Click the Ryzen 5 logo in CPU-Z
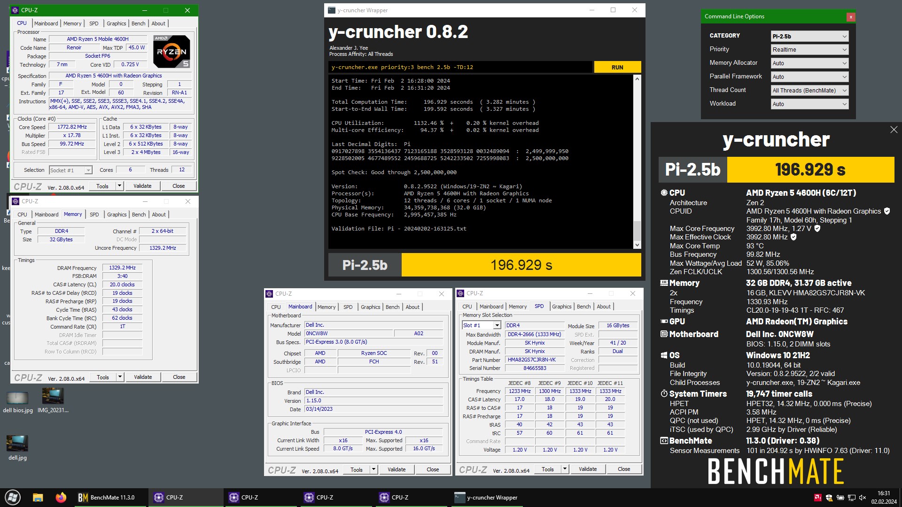This screenshot has height=507, width=902. [171, 52]
